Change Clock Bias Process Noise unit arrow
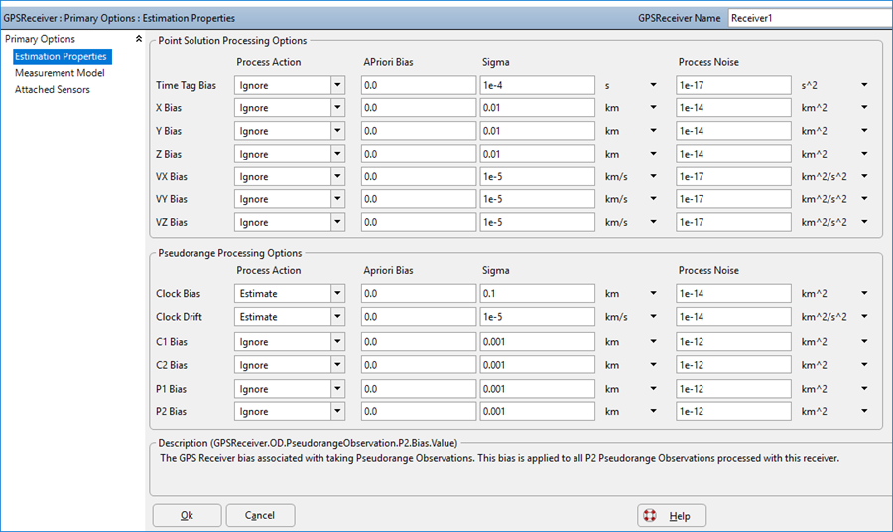 pyautogui.click(x=864, y=294)
